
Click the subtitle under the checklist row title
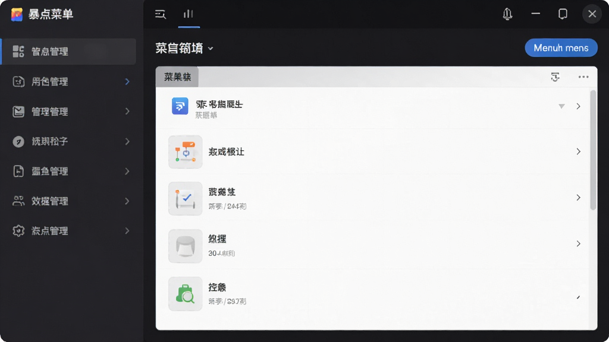coord(227,206)
